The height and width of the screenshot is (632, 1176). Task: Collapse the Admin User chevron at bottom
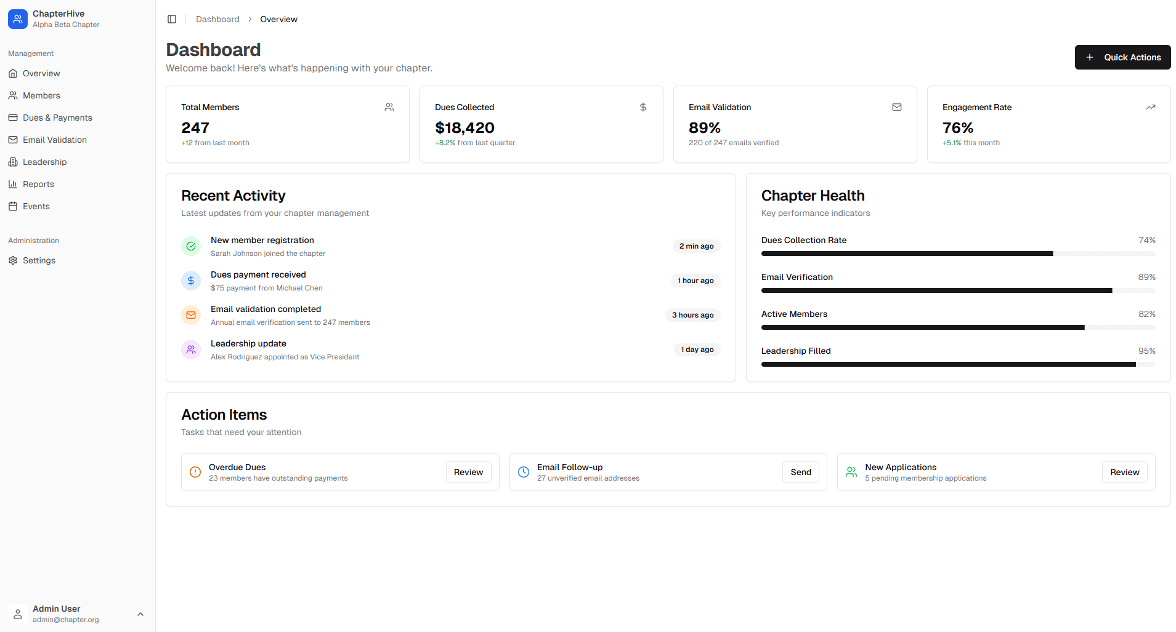[140, 614]
